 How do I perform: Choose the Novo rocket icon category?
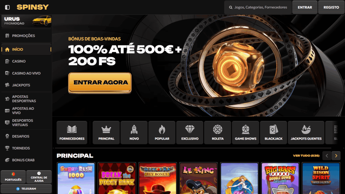pyautogui.click(x=134, y=133)
